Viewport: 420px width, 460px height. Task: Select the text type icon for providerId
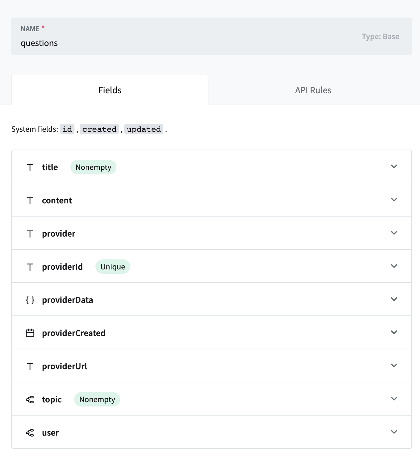point(30,267)
